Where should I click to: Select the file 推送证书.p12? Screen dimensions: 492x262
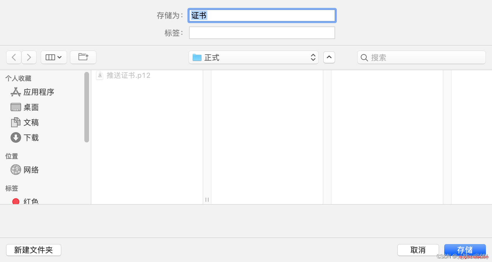pyautogui.click(x=128, y=75)
